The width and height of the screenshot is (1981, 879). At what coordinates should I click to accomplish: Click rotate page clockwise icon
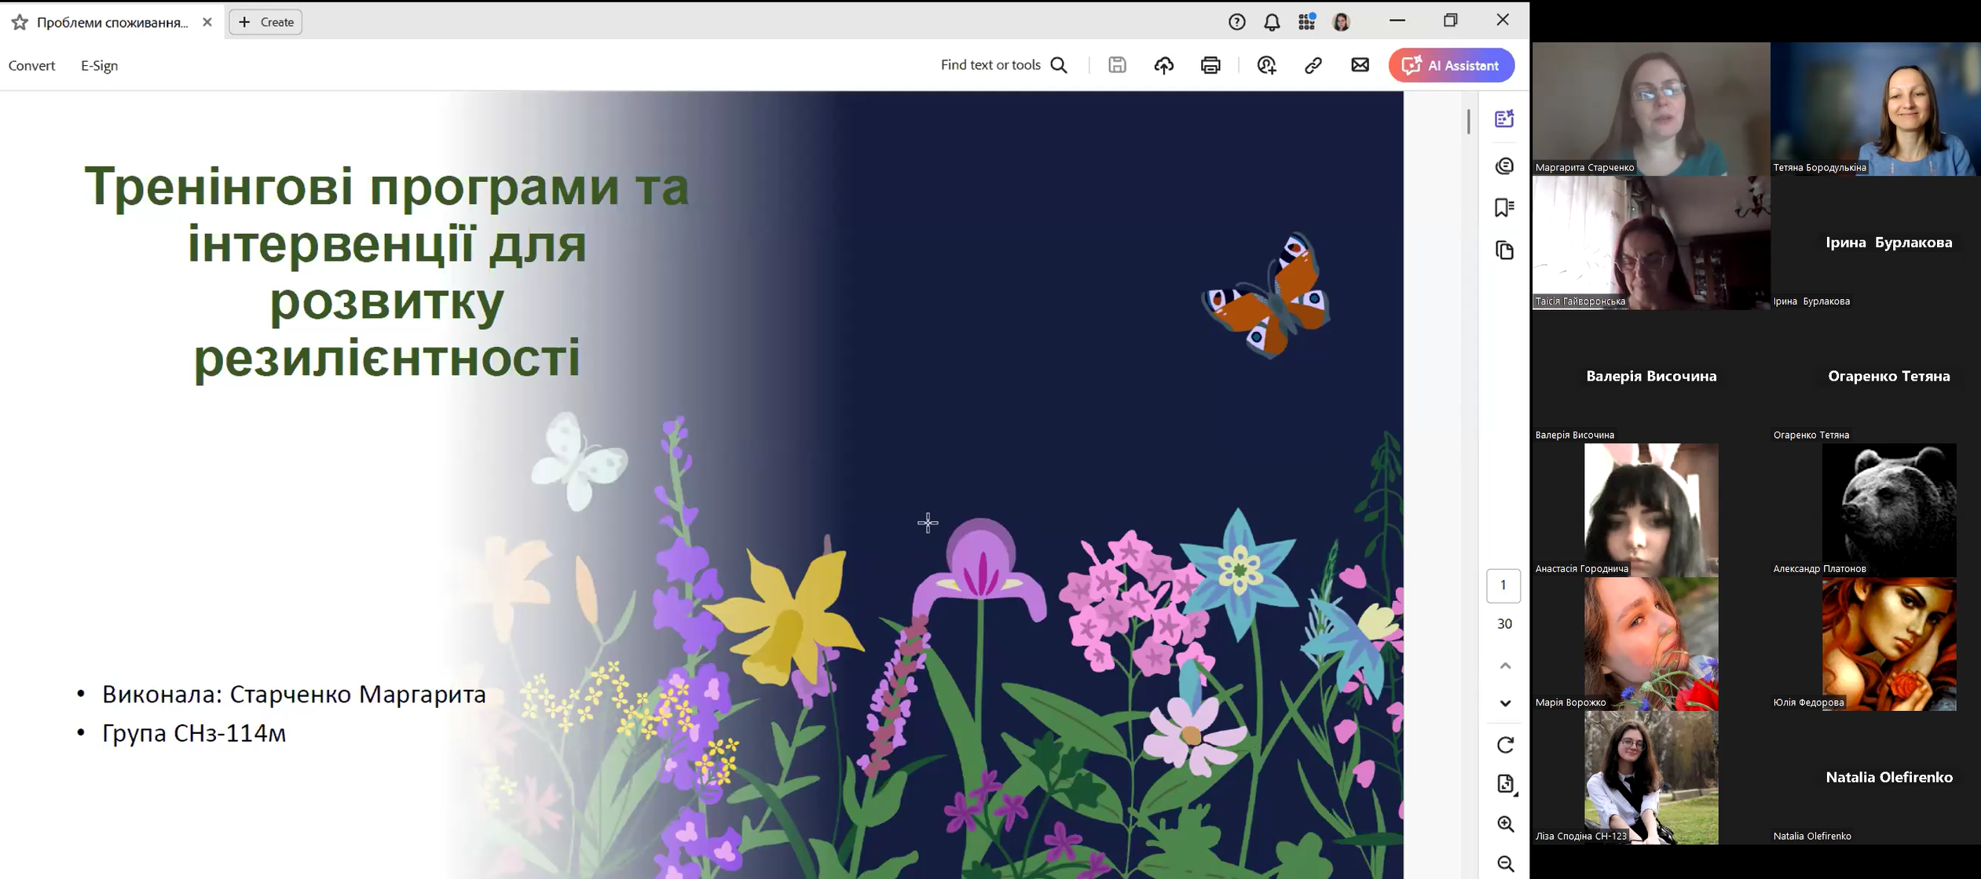(1505, 745)
